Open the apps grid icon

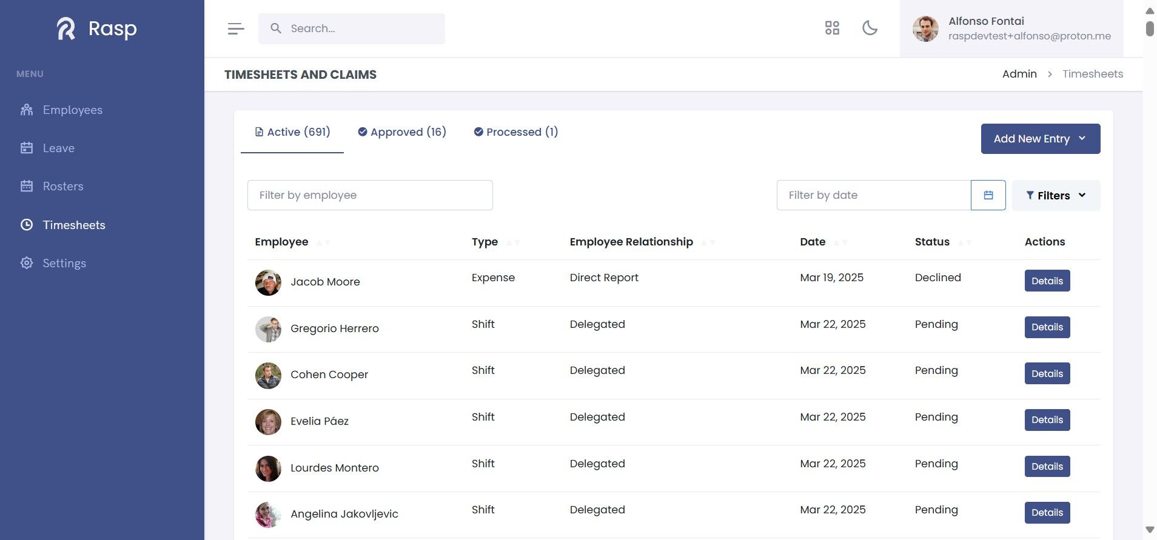(x=832, y=28)
